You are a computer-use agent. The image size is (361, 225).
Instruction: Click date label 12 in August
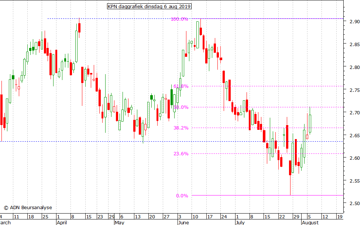(x=325, y=217)
